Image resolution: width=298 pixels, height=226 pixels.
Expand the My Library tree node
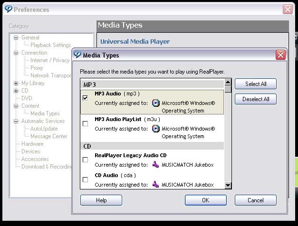click(x=16, y=83)
